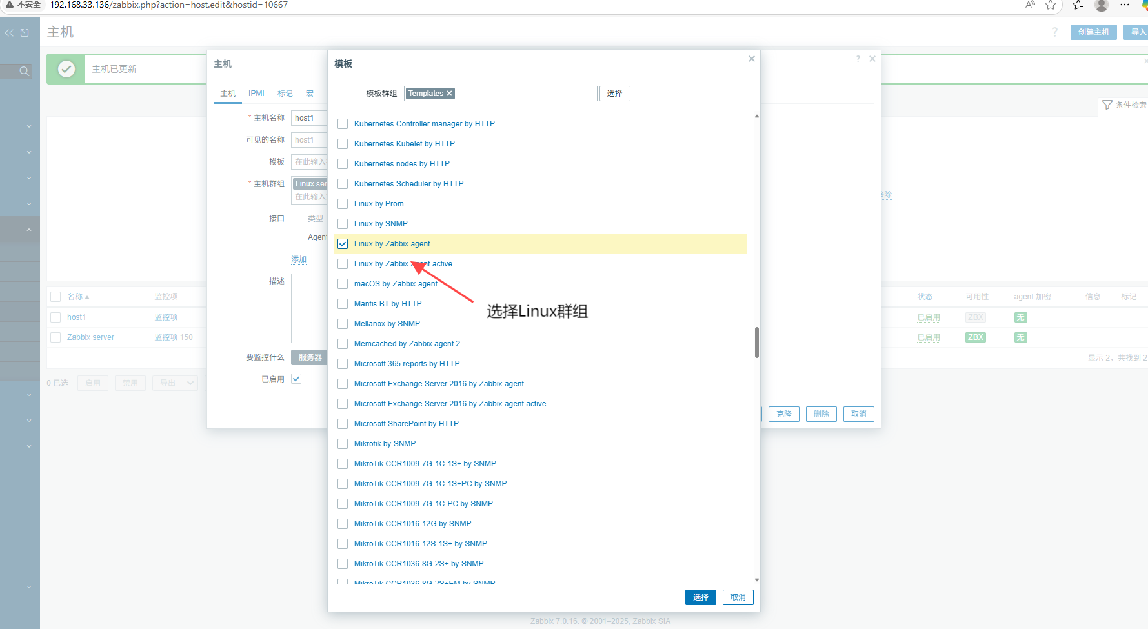The image size is (1148, 629).
Task: Open the 导出 export dropdown arrow
Action: coord(190,383)
